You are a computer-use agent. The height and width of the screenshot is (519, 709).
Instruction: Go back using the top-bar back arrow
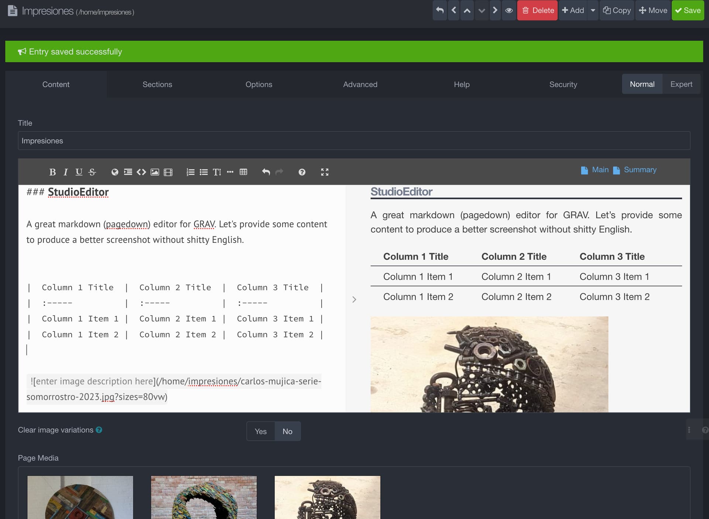click(x=440, y=10)
